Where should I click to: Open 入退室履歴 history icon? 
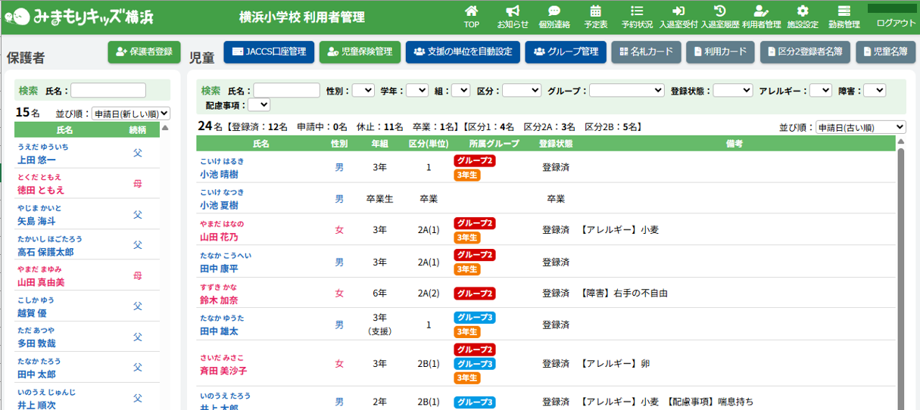tap(720, 11)
